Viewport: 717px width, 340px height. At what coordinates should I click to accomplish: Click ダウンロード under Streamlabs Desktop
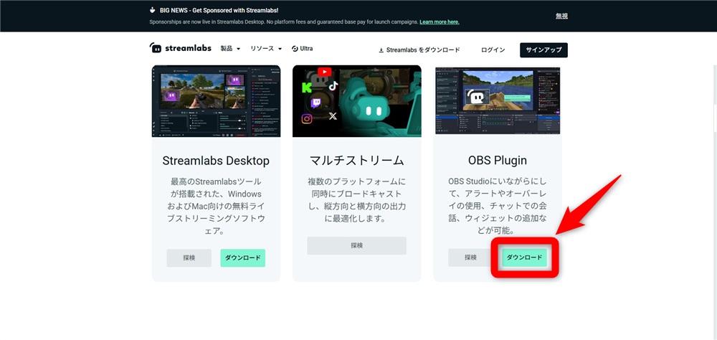coord(243,258)
